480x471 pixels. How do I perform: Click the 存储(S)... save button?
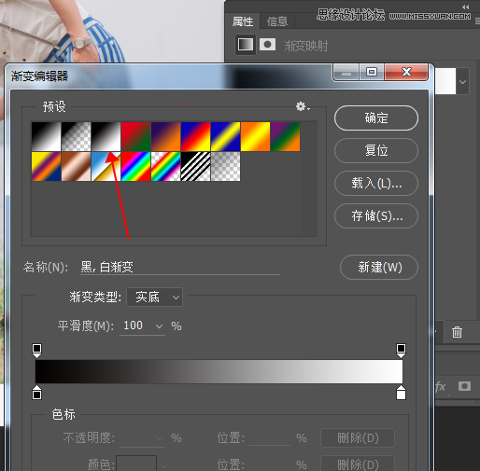click(x=376, y=216)
